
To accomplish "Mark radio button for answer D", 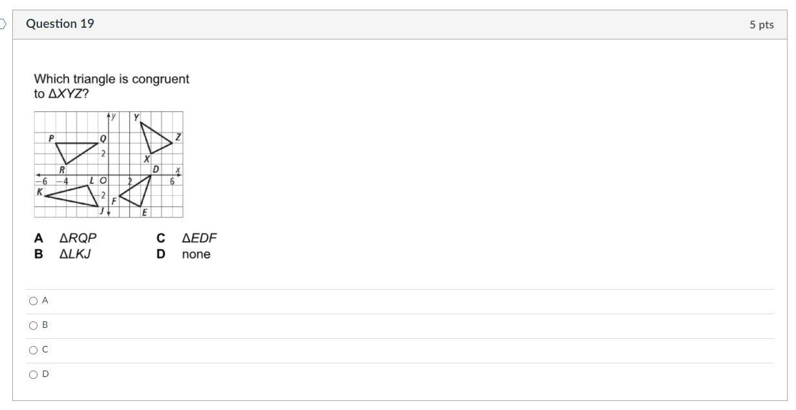I will pos(34,374).
